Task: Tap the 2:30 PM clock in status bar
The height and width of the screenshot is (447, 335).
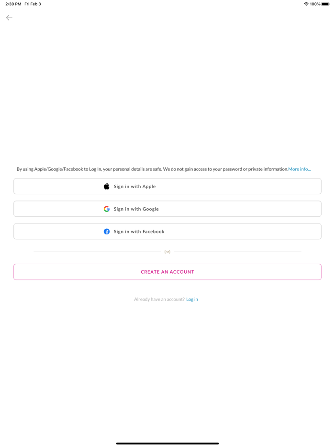Action: 13,4
